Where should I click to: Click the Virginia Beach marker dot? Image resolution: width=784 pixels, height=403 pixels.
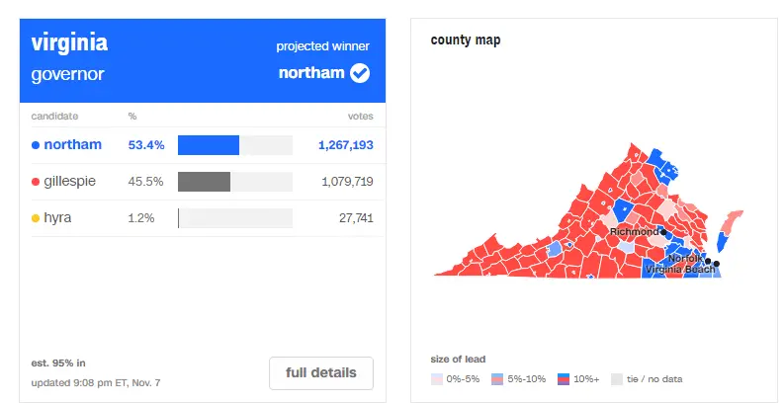[717, 263]
